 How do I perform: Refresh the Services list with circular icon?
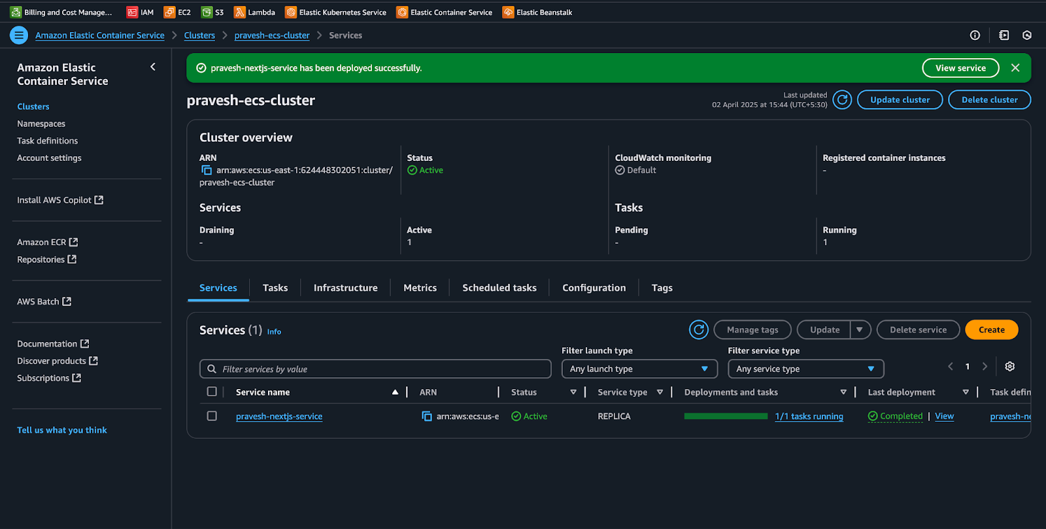pos(698,330)
